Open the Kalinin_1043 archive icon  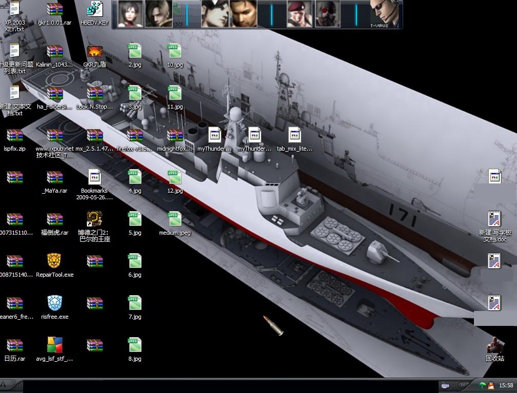click(x=55, y=56)
